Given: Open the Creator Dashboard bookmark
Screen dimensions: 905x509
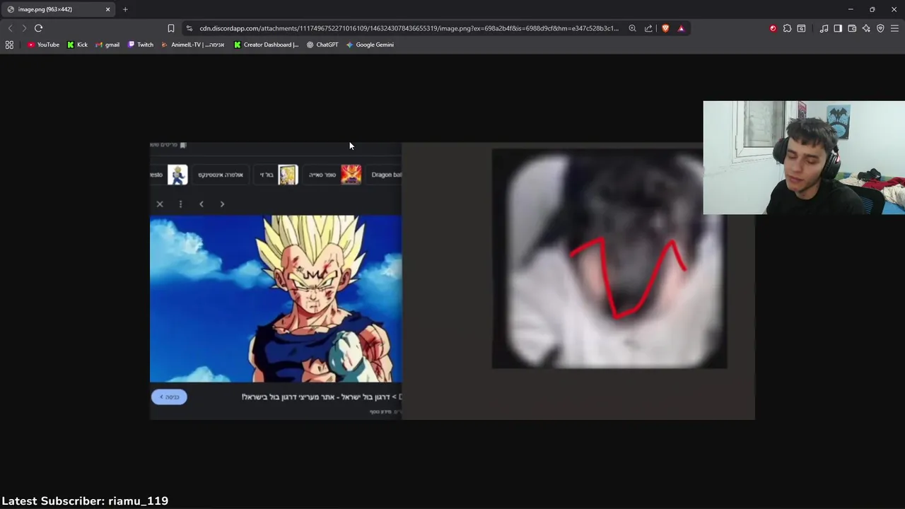Looking at the screenshot, I should 267,45.
